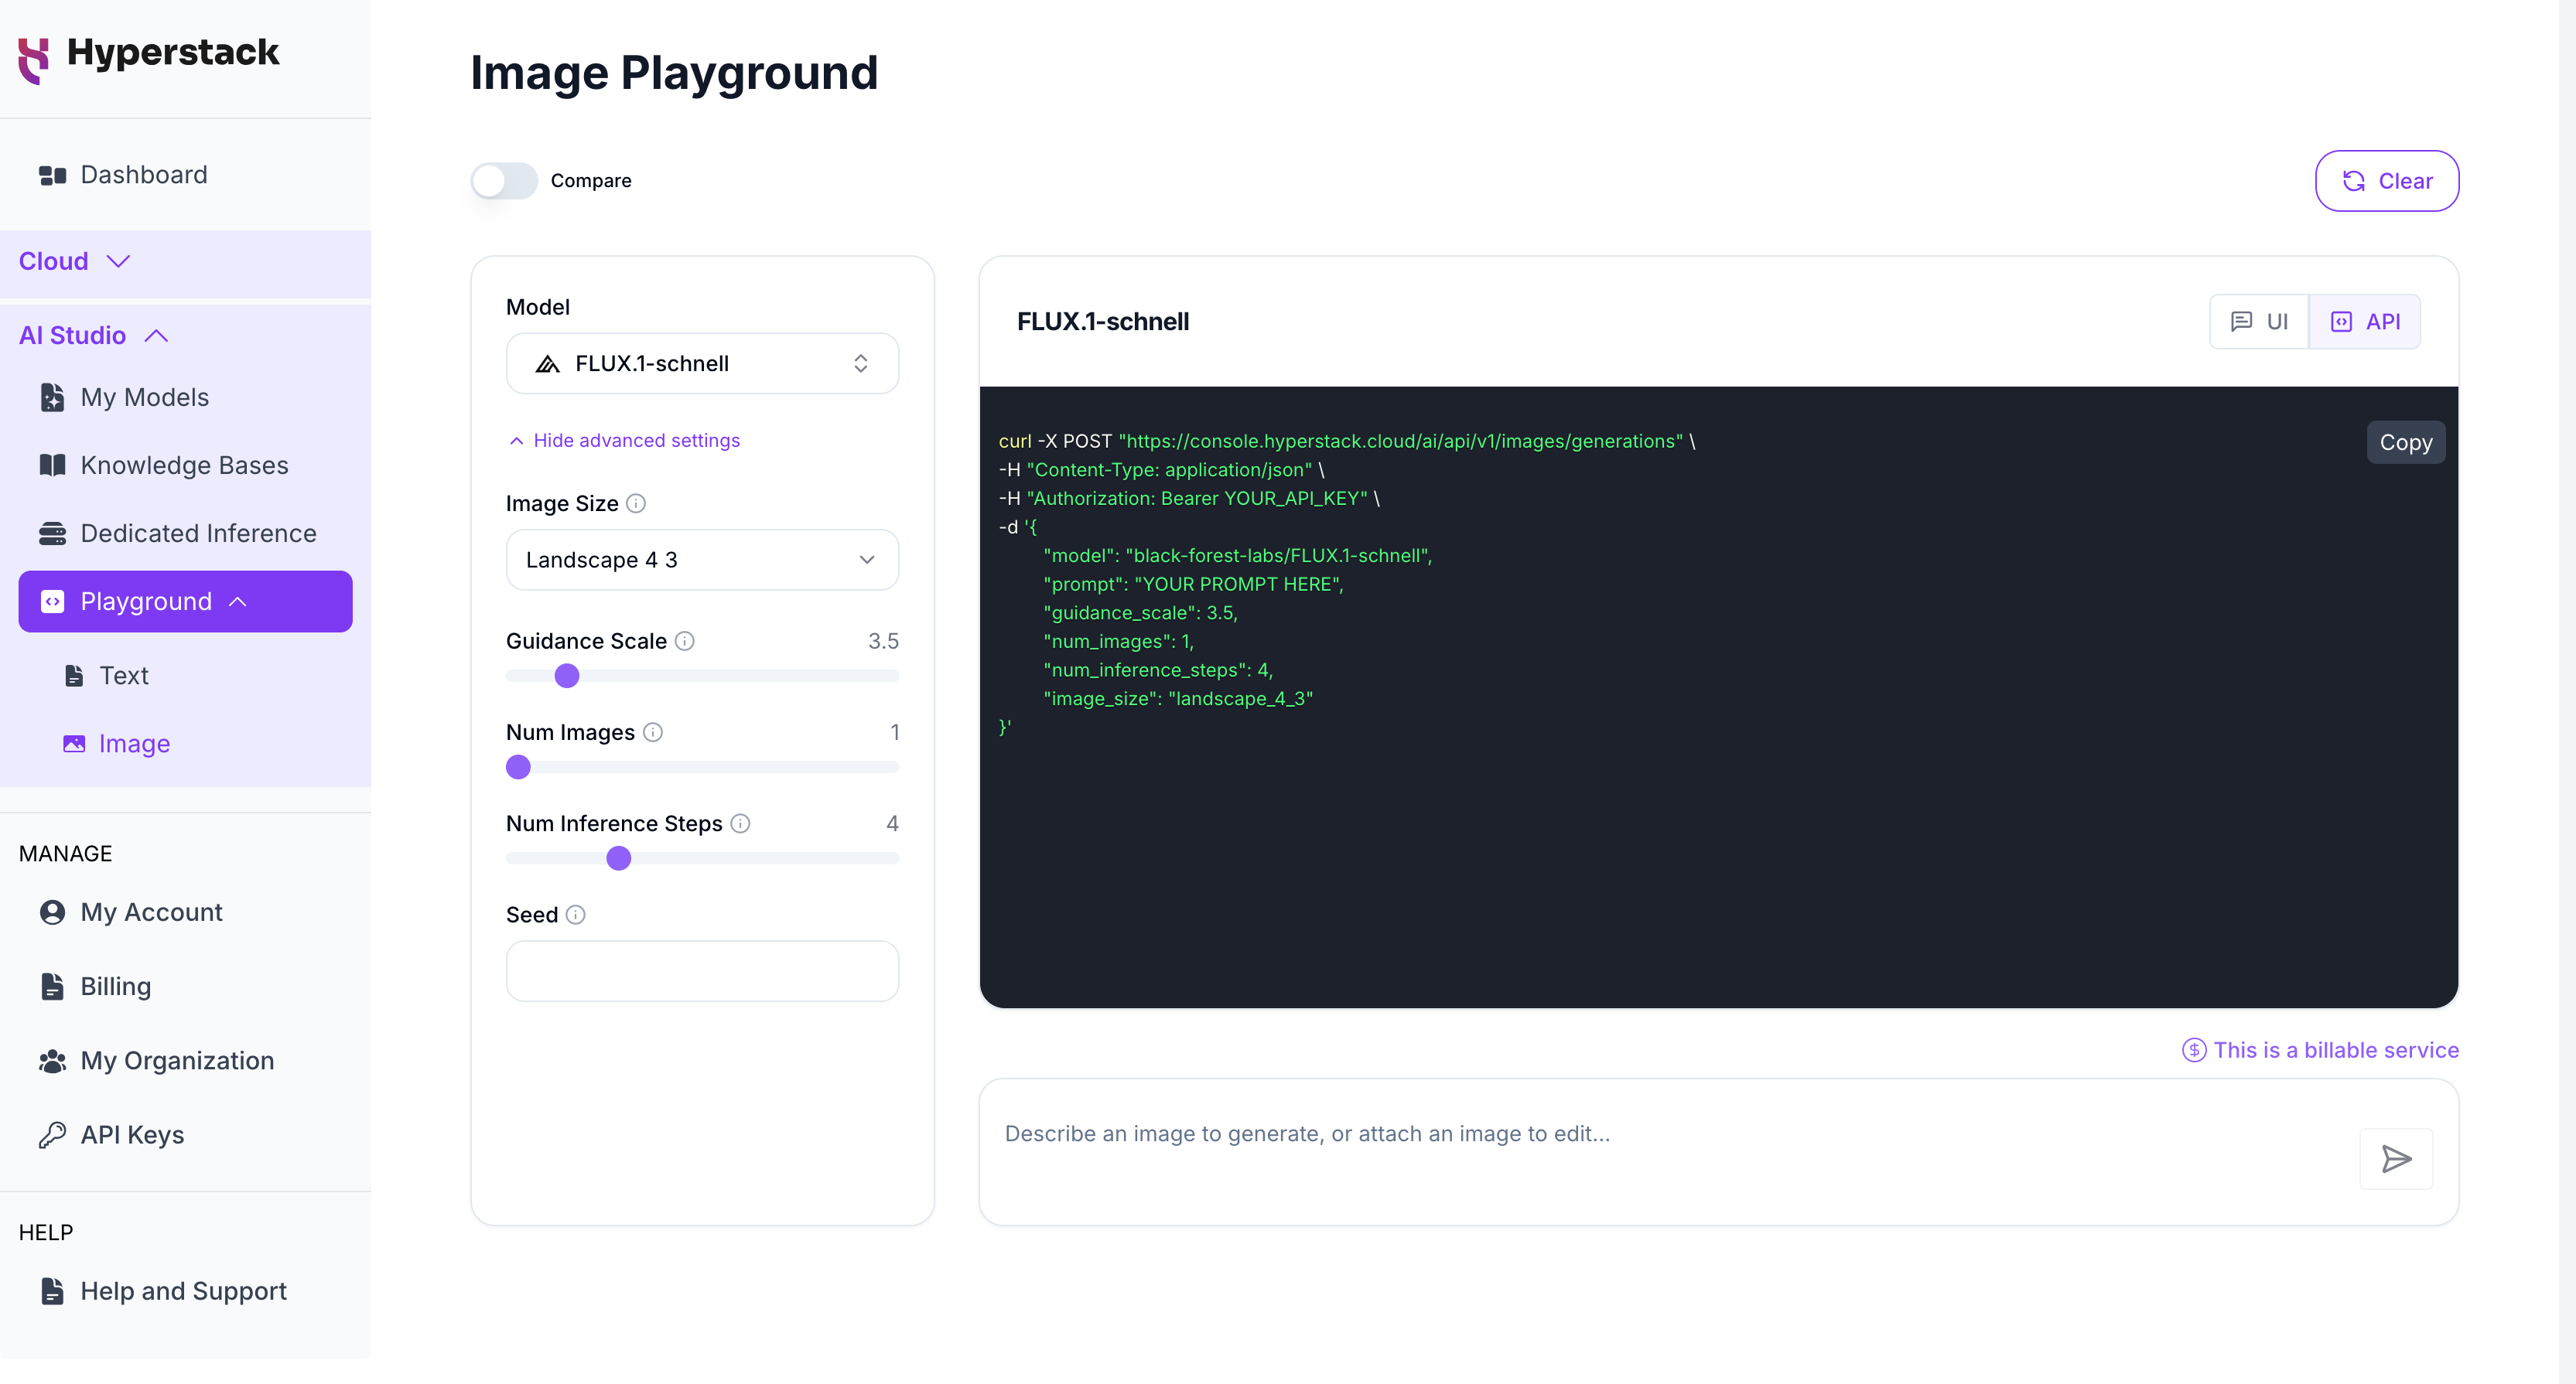Click the Dashboard grid icon
Screen dimensions: 2576x1384
coord(52,176)
